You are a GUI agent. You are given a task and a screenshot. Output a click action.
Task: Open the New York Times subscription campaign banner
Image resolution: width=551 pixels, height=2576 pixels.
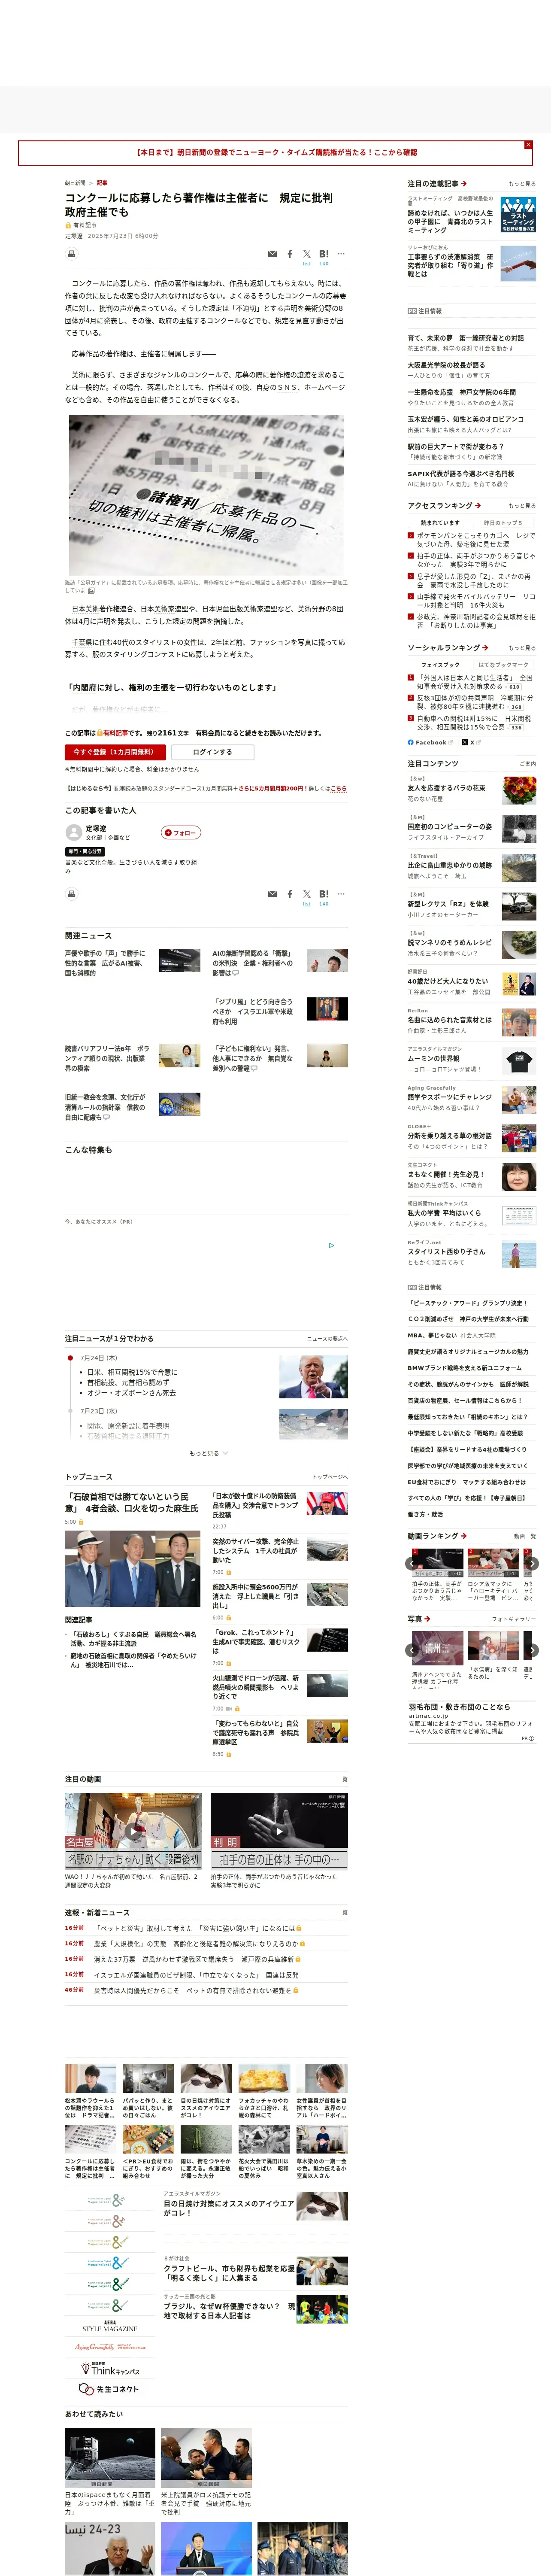(276, 153)
